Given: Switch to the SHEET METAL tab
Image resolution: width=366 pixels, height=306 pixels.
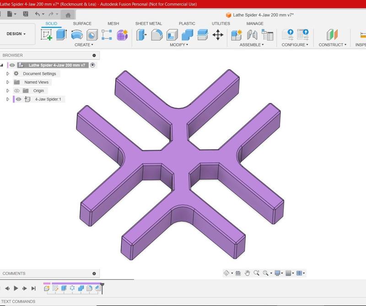Looking at the screenshot, I should pyautogui.click(x=148, y=24).
